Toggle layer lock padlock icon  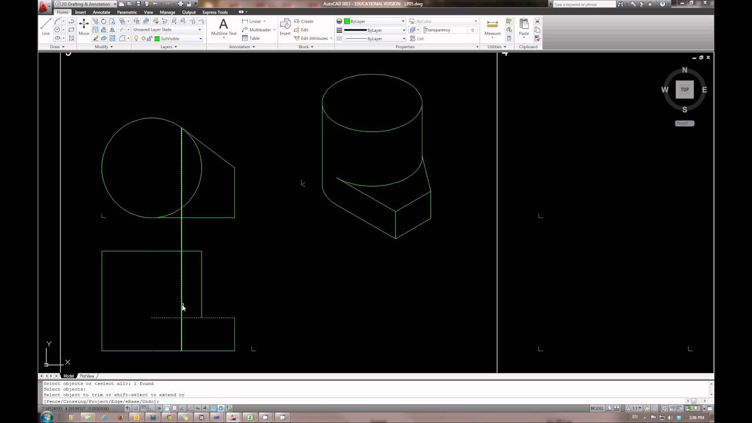point(149,39)
